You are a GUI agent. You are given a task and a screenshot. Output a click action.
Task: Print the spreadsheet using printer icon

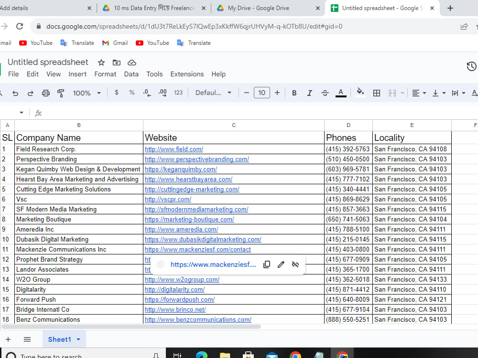coord(46,93)
